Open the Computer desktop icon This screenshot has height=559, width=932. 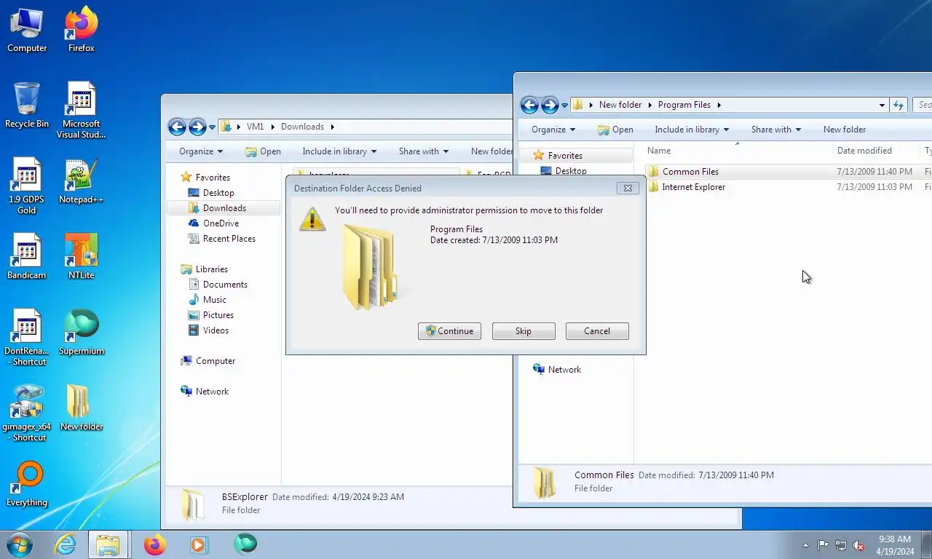coord(27,31)
